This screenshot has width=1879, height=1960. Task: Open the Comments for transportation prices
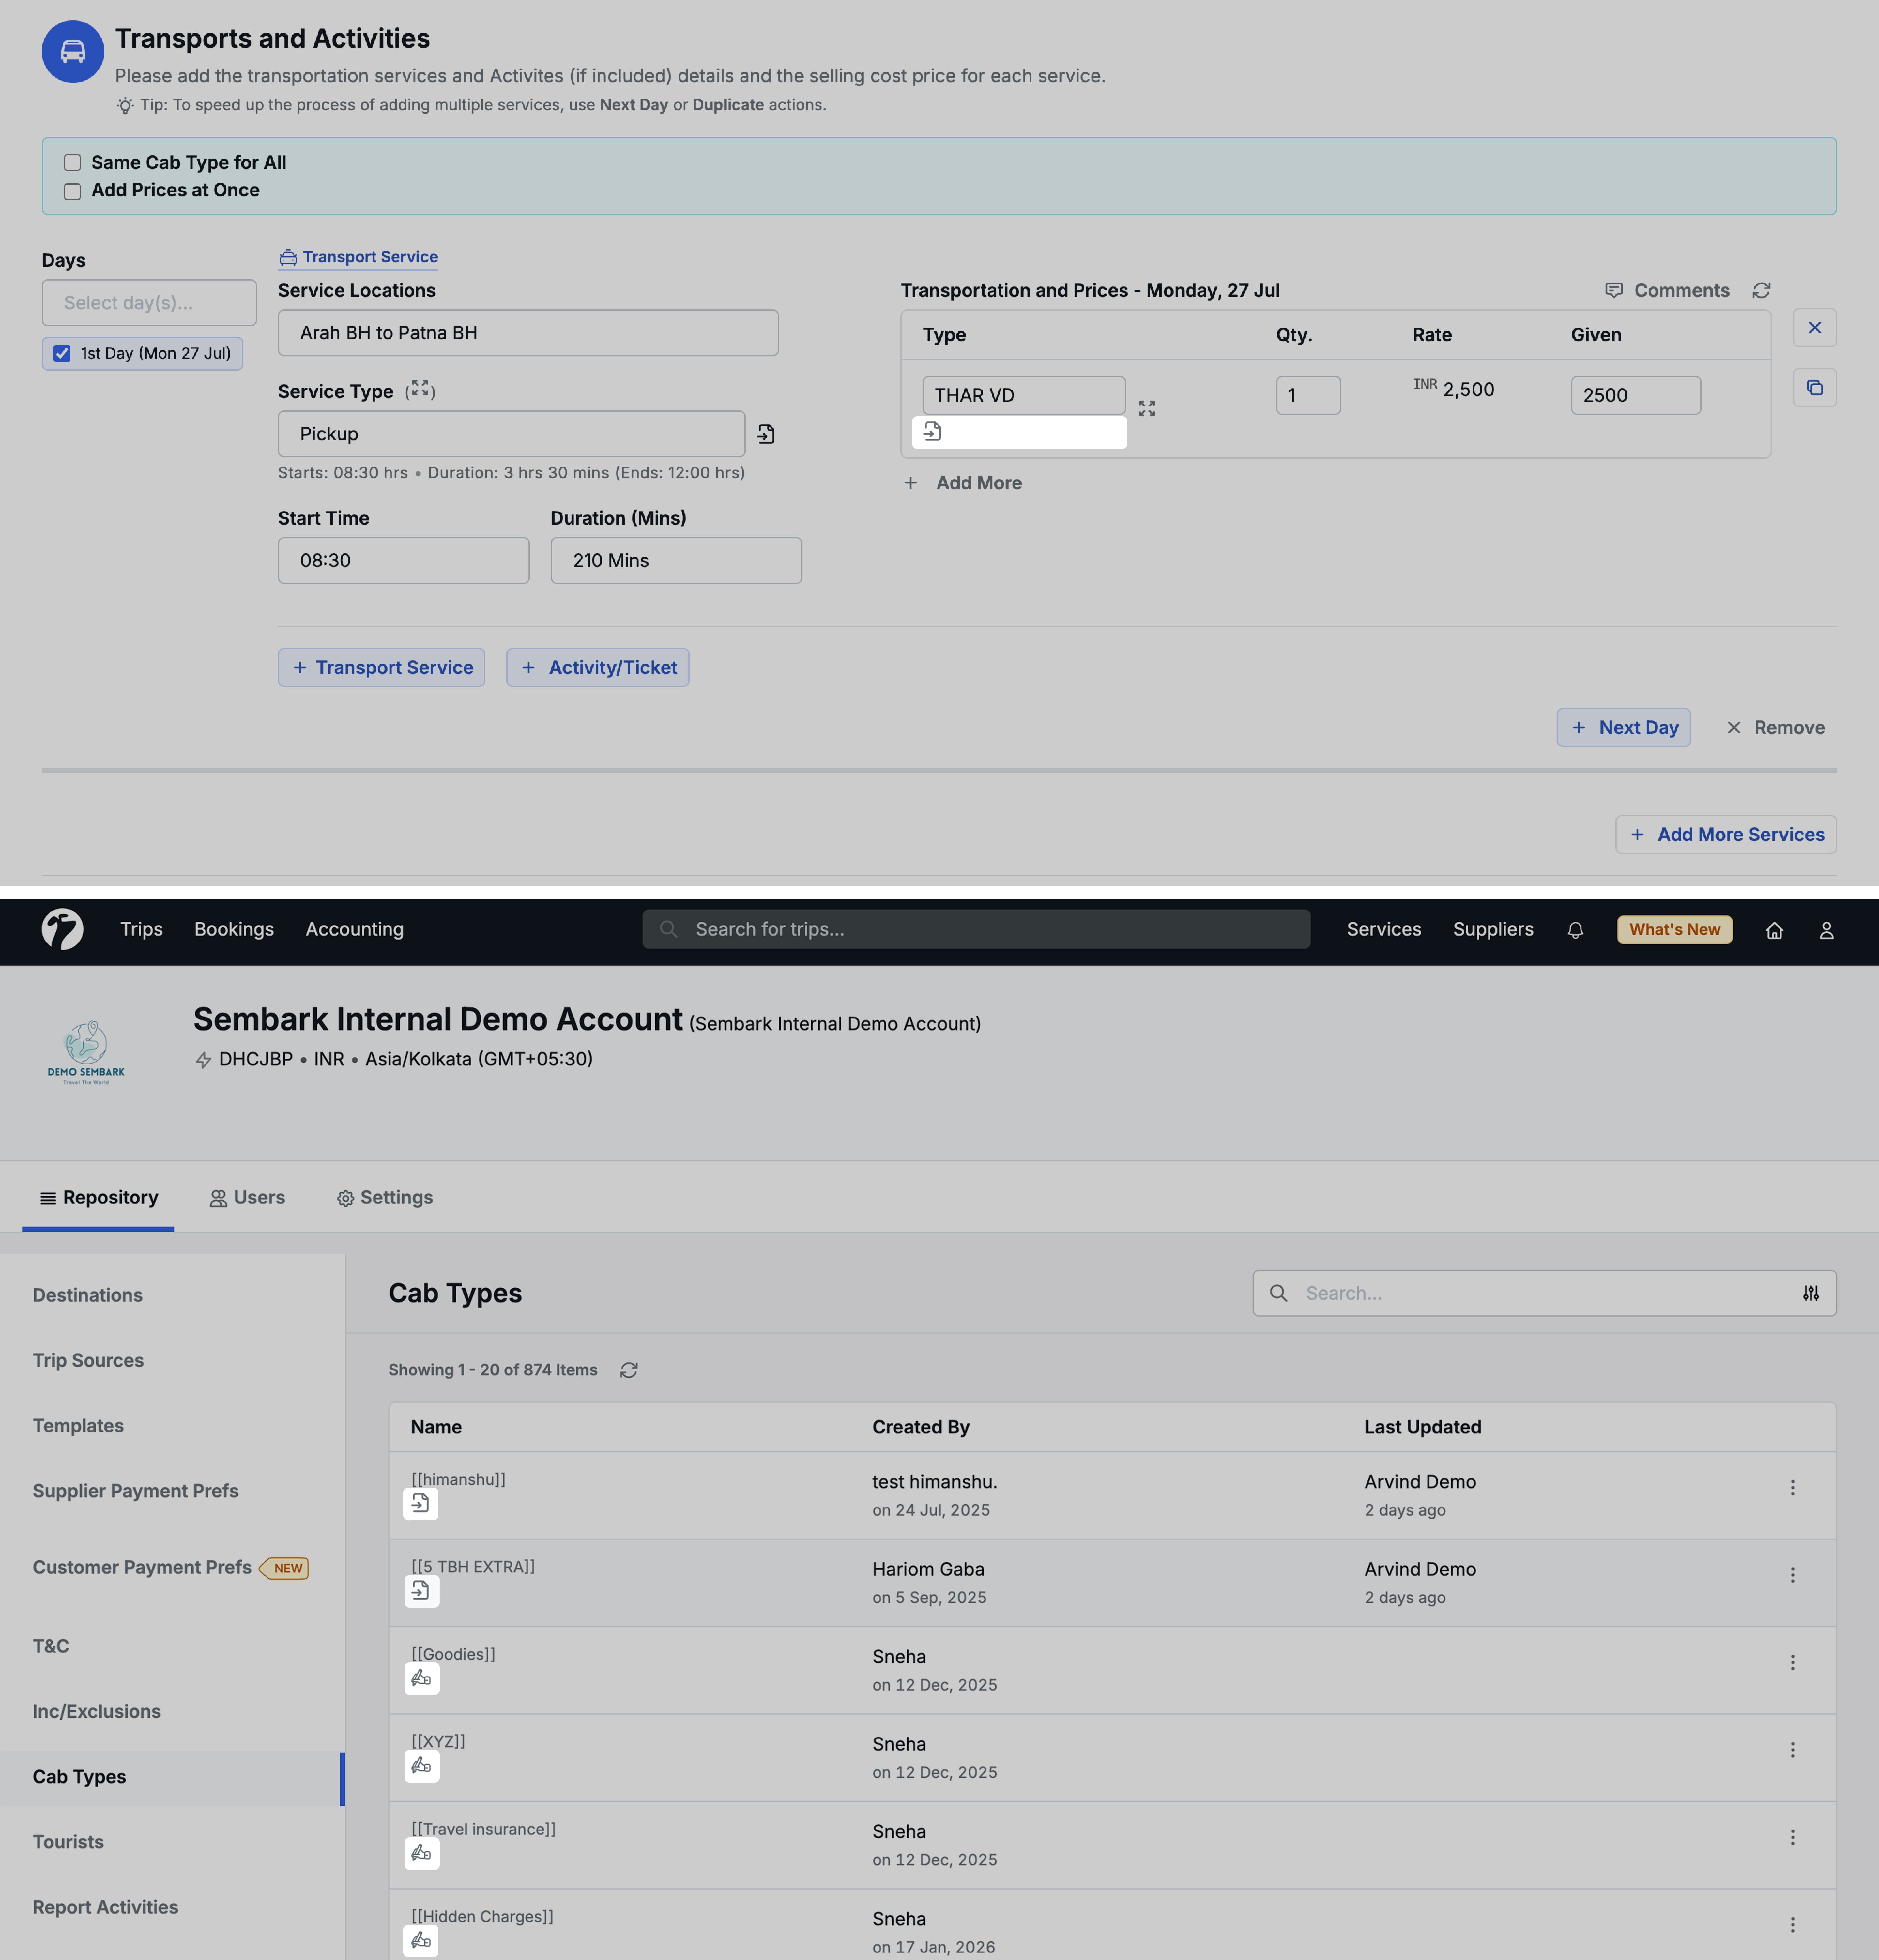(1667, 290)
